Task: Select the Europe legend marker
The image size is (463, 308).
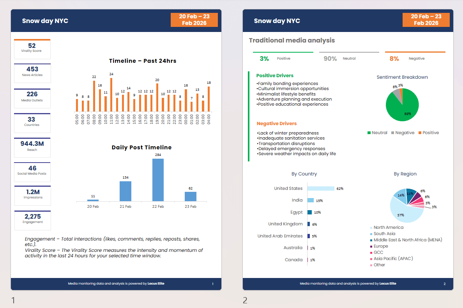Action: 371,246
